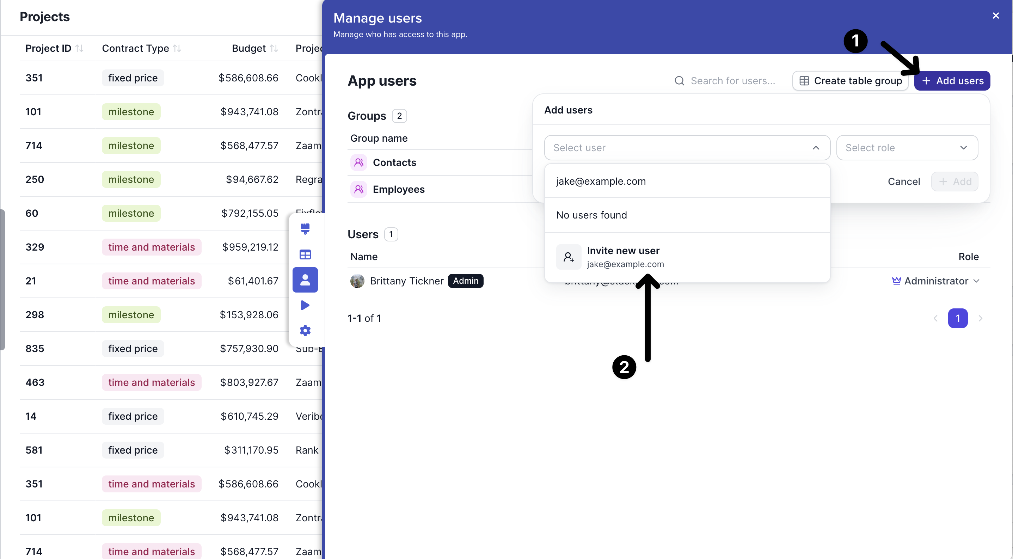Click the Create table group button

[850, 81]
